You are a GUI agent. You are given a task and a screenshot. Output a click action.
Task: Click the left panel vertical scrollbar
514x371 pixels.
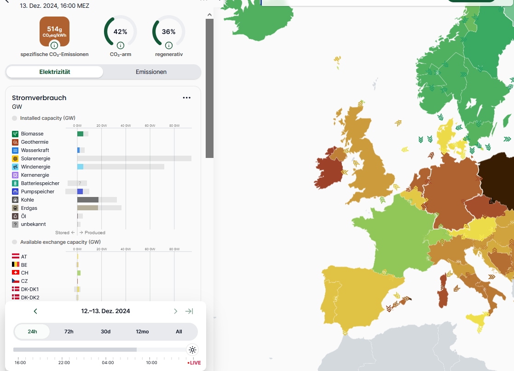(x=209, y=88)
